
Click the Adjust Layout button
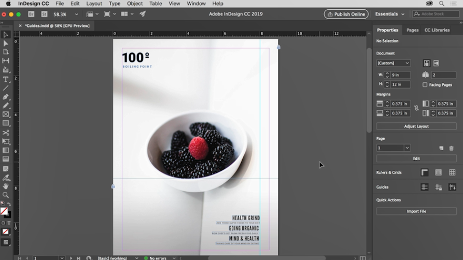click(416, 126)
